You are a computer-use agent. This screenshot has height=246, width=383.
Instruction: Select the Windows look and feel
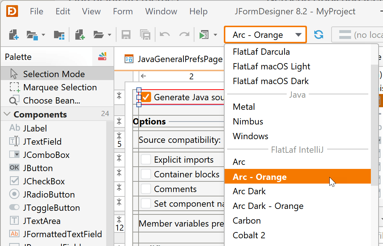tap(297, 136)
